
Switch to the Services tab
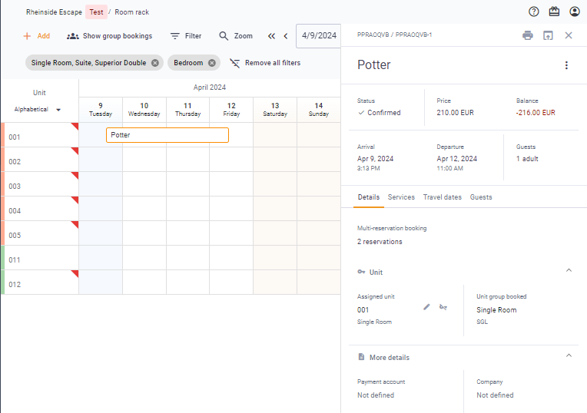coord(401,197)
